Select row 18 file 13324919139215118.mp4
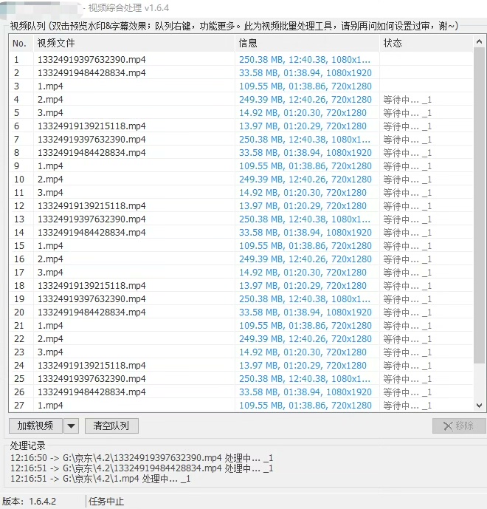Viewport: 487px width, 509px height. 91,286
